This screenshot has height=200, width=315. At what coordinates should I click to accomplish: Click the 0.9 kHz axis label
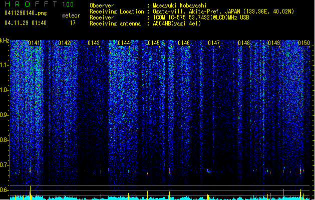click(x=5, y=115)
